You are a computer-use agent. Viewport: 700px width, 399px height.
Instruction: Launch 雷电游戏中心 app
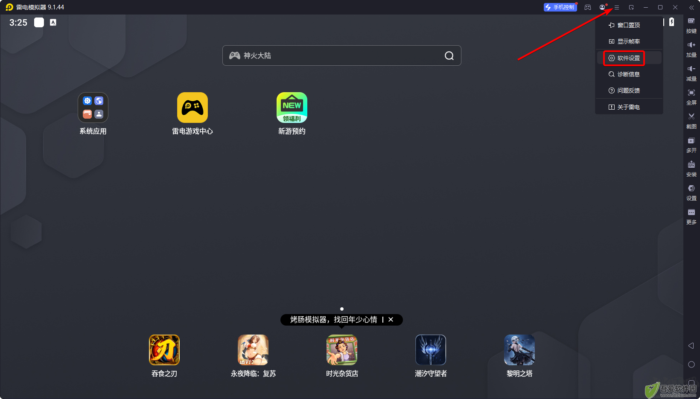[x=192, y=114]
